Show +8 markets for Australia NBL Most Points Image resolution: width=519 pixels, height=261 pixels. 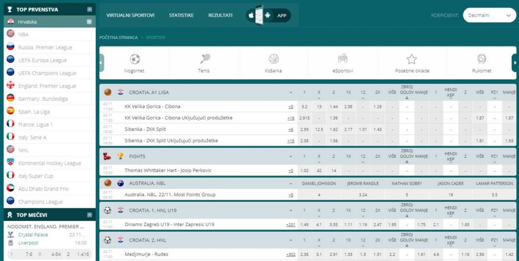pyautogui.click(x=290, y=195)
